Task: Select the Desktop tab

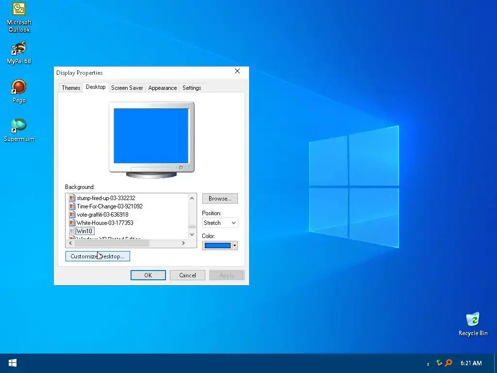Action: tap(96, 87)
